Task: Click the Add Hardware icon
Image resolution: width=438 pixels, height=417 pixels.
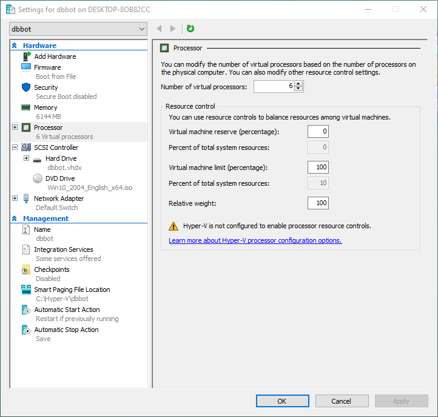Action: pyautogui.click(x=26, y=56)
